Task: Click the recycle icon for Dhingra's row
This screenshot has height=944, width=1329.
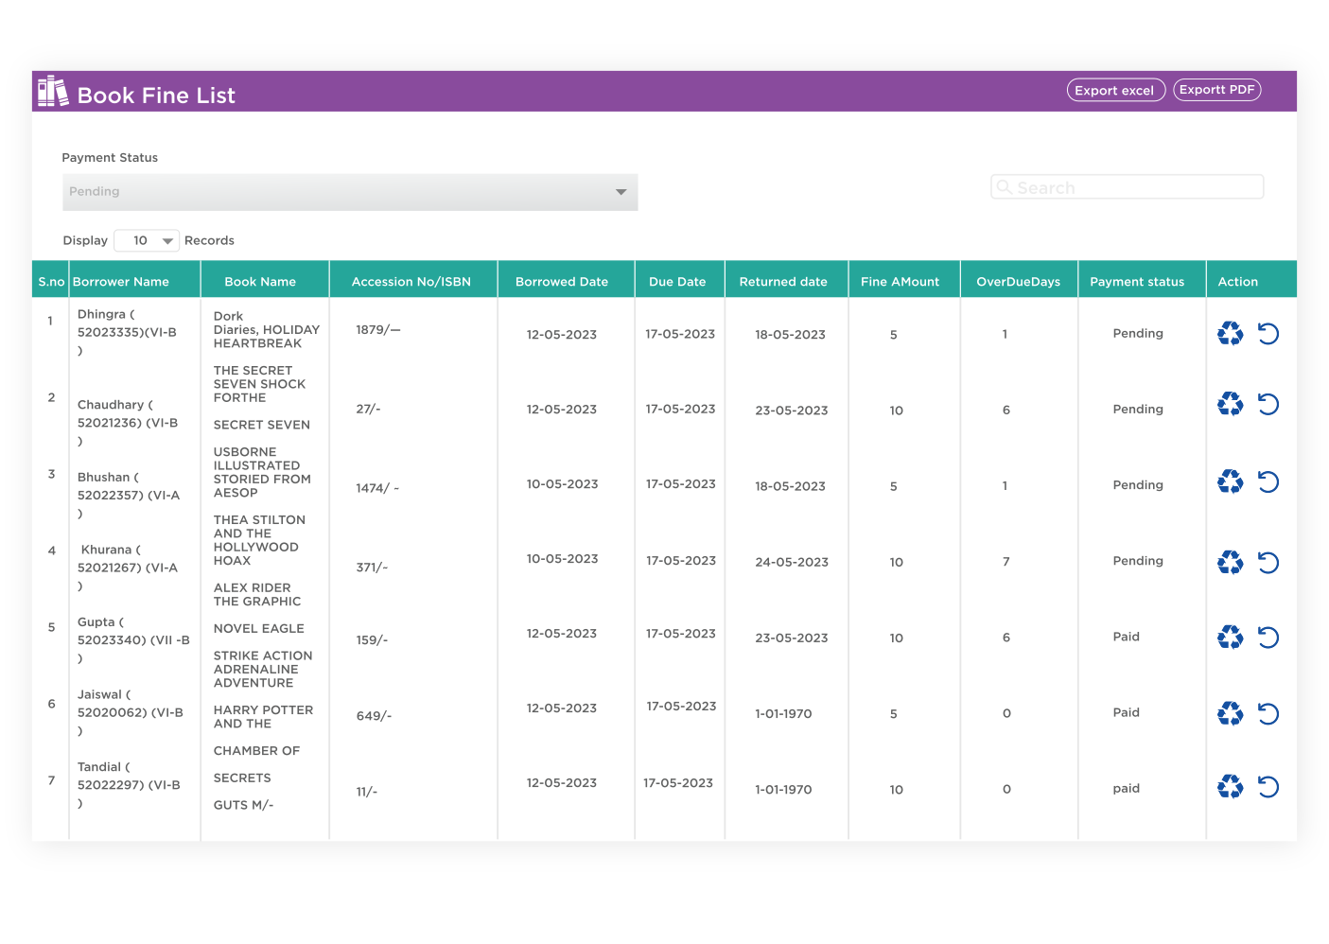Action: click(x=1230, y=333)
